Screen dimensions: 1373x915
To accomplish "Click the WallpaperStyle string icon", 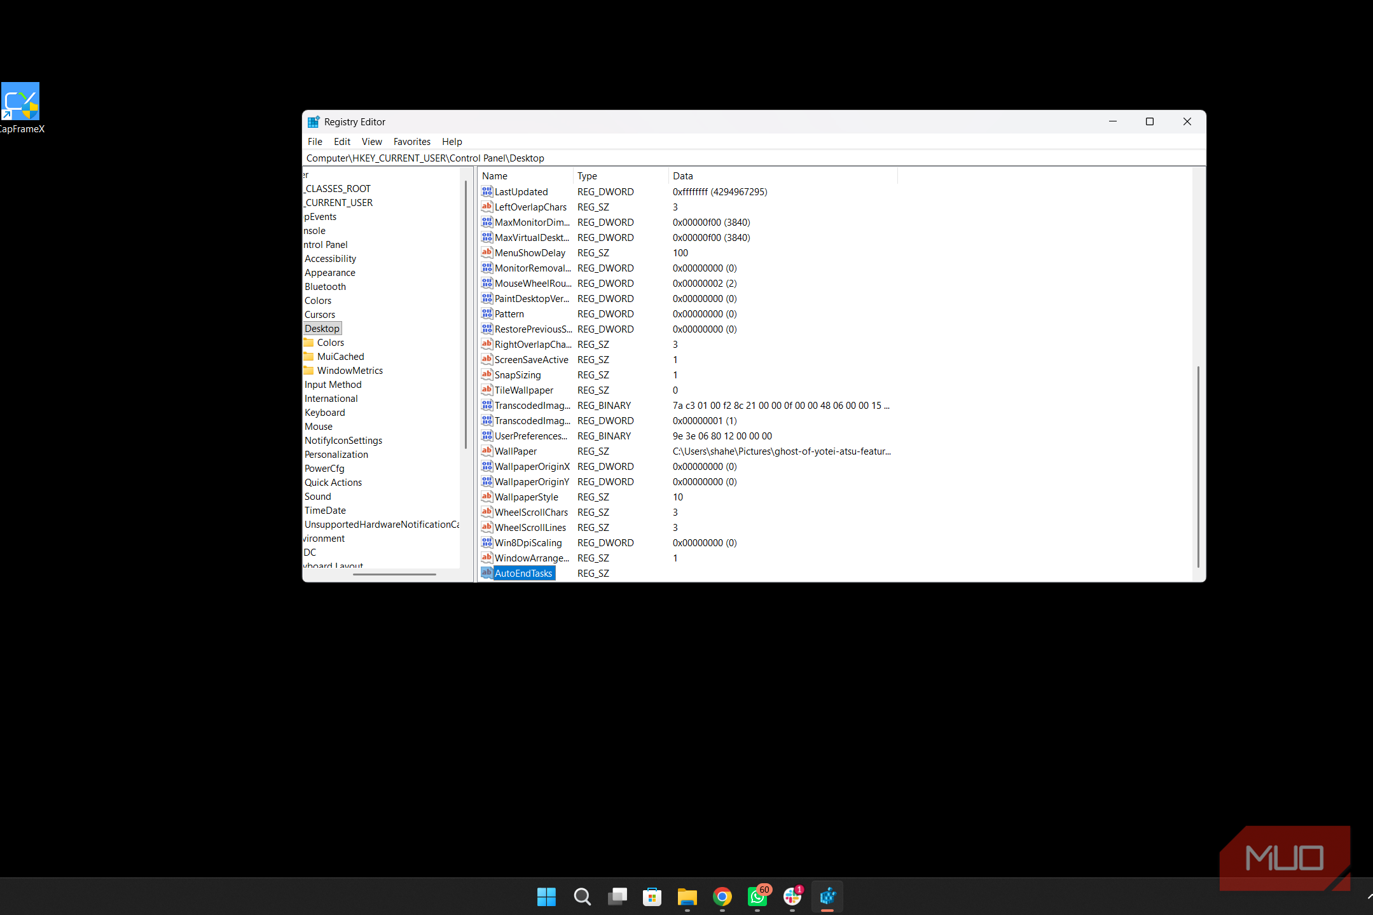I will (x=487, y=497).
